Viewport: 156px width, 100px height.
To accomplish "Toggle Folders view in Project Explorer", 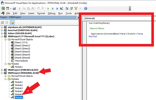I will pos(12,22).
